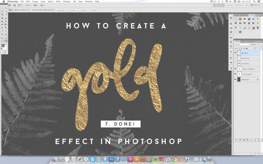This screenshot has width=263, height=164.
Task: Open the Fill slider dropdown arrow
Action: [x=261, y=48]
